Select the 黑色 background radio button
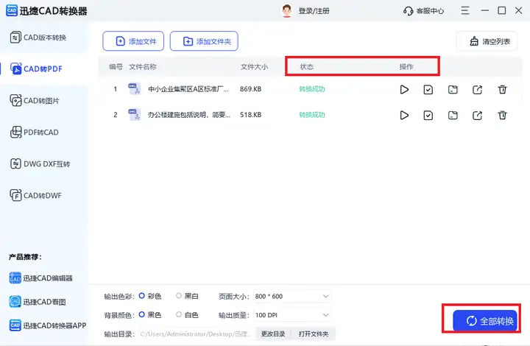 coord(141,314)
